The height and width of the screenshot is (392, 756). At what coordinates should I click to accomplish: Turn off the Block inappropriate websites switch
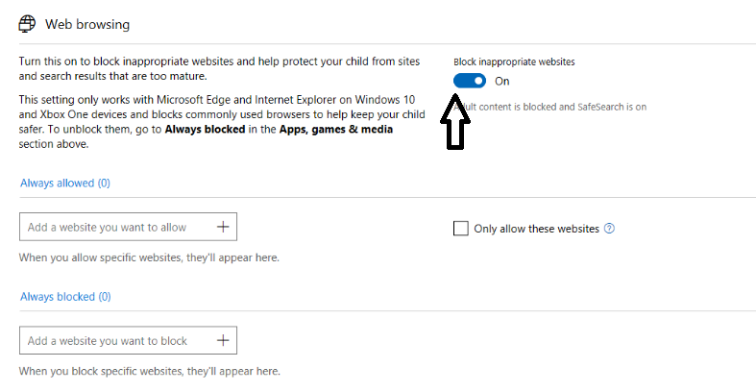click(x=470, y=81)
